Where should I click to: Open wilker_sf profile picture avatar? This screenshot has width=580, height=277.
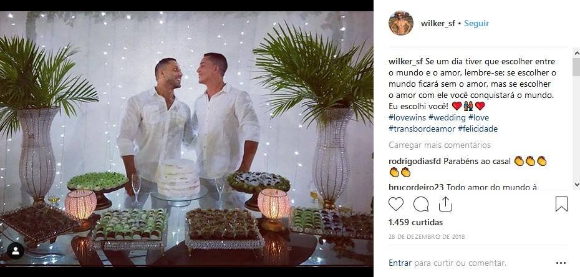(401, 23)
